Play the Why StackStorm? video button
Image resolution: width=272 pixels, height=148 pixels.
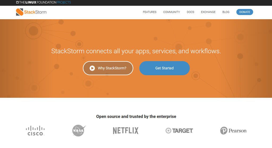tap(108, 68)
